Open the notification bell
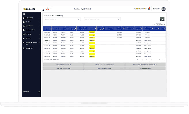The width and height of the screenshot is (189, 114). [149, 9]
